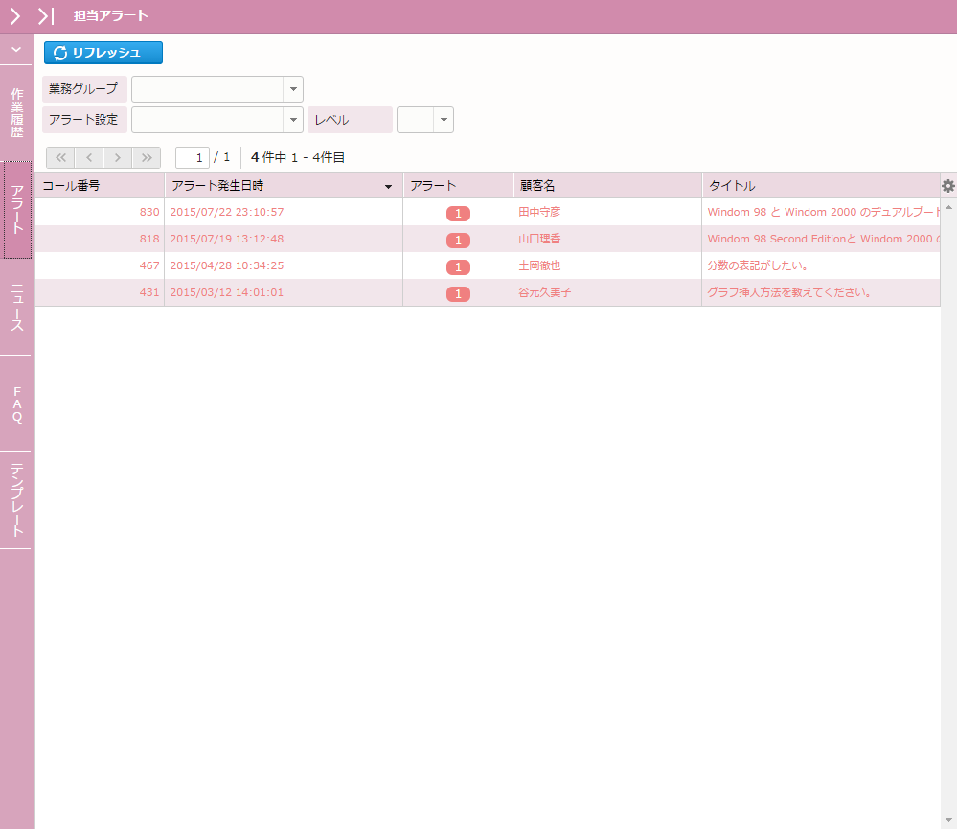Open the アラート設定 dropdown
Screen dimensions: 957x829
(x=292, y=120)
